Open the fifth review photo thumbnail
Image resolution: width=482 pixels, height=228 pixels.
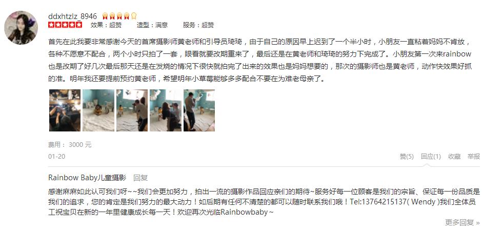pos(199,110)
